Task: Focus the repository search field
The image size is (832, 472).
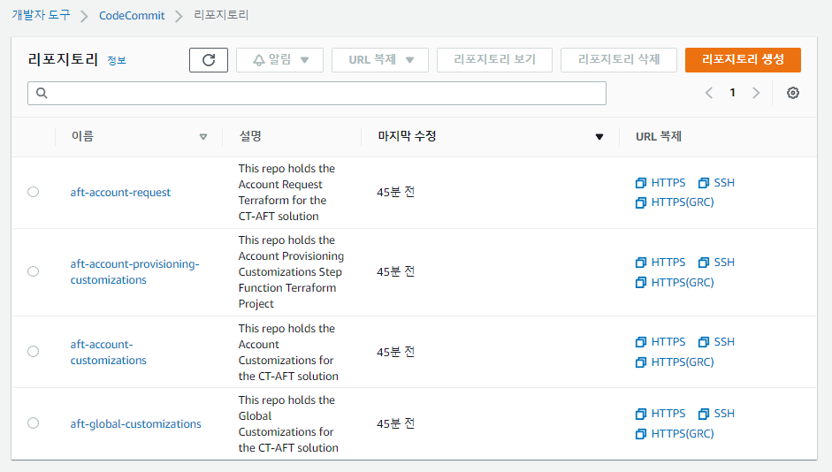Action: pyautogui.click(x=317, y=94)
